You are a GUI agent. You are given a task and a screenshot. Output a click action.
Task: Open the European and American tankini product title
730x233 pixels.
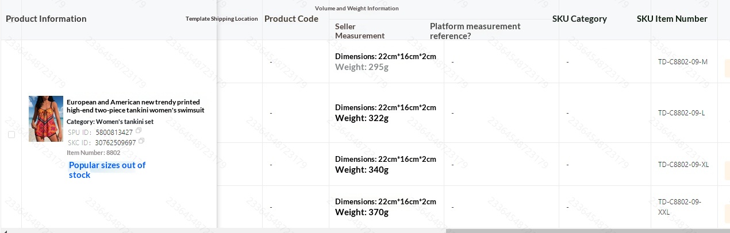(x=135, y=106)
